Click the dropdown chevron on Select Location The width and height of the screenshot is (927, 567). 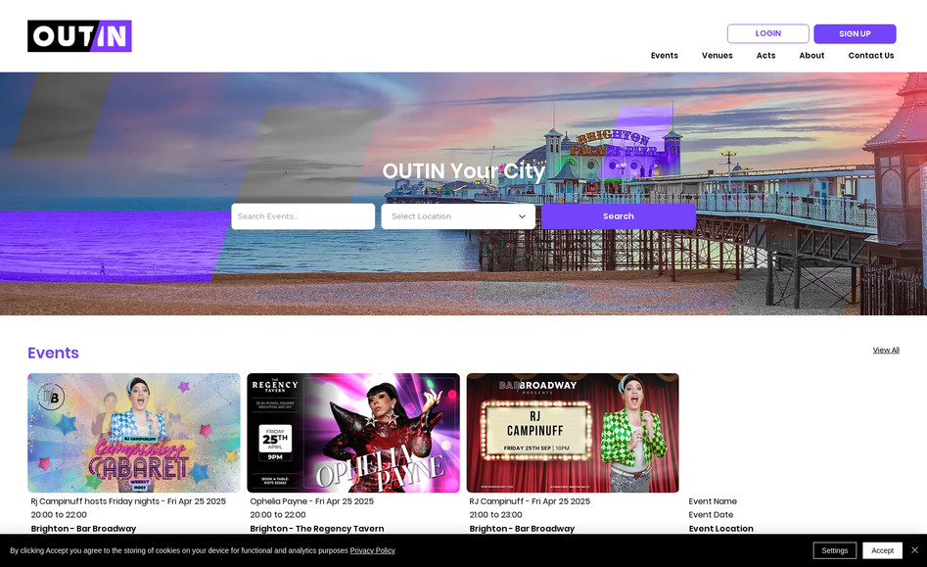click(x=522, y=216)
